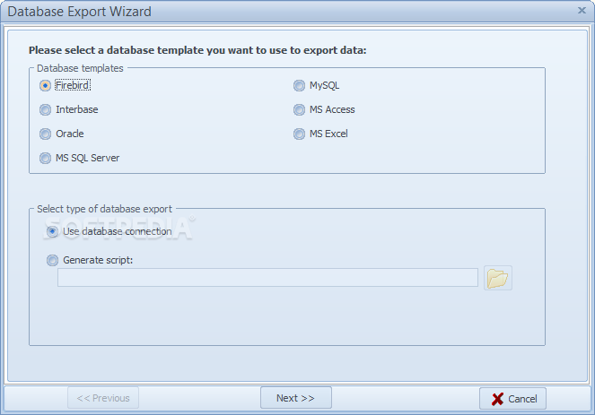Click inside the script file path field
This screenshot has height=415, width=595.
click(267, 278)
